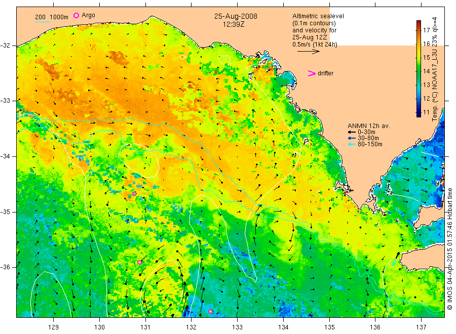Click the black 0-30m ANMN arrow symbol
The image size is (456, 334).
(352, 132)
